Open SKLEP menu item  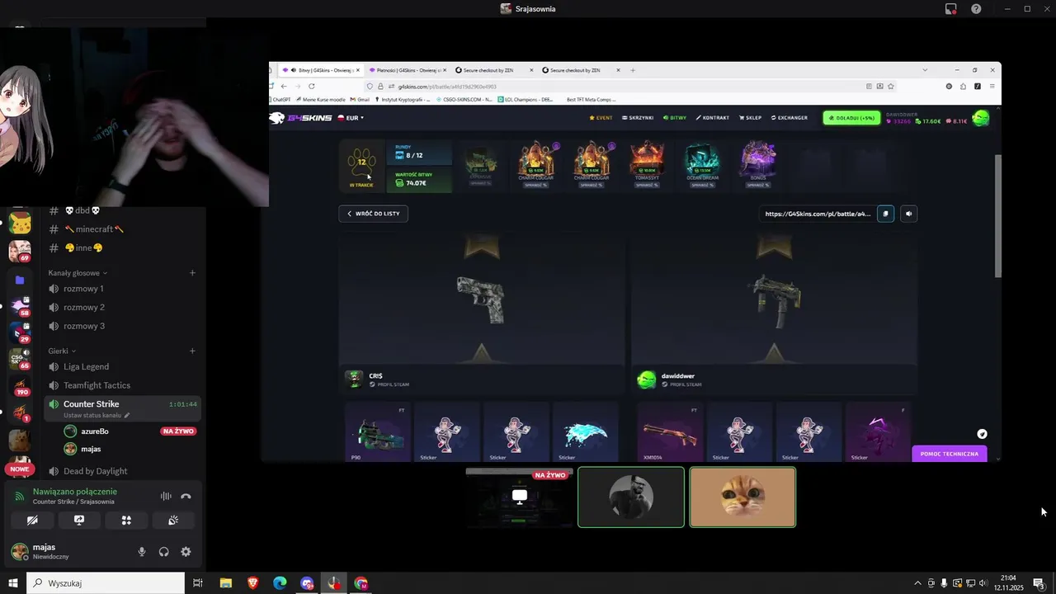click(x=751, y=118)
